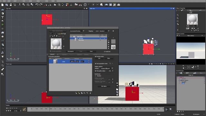This screenshot has width=206, height=116.
Task: Click the Undo arrow in toolbar
Action: point(37,5)
